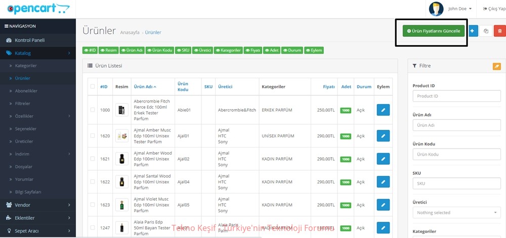Go to Anasayfa breadcrumb
Viewport: 506px width, 238px height.
pyautogui.click(x=130, y=32)
